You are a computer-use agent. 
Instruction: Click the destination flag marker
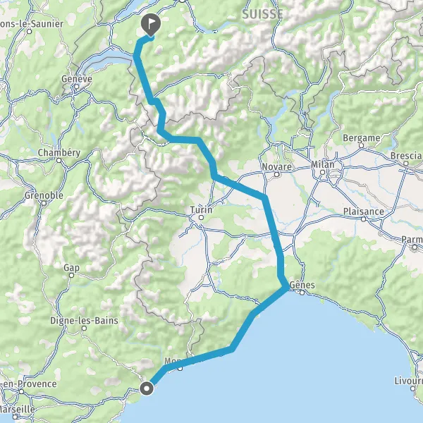pos(151,25)
